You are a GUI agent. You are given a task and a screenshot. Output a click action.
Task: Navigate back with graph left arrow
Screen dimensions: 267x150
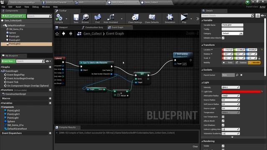[x=63, y=33]
